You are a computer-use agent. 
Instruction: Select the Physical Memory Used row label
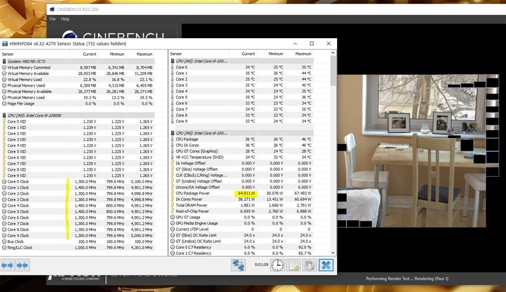(x=26, y=86)
